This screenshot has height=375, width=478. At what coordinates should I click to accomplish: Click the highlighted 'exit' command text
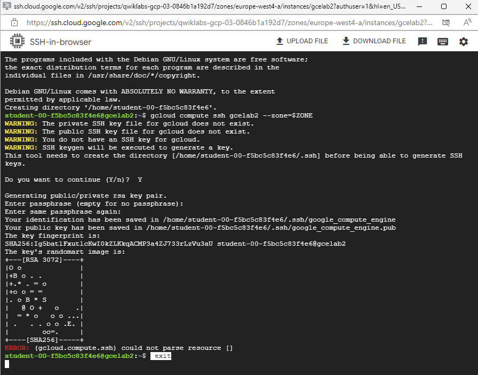pos(161,356)
